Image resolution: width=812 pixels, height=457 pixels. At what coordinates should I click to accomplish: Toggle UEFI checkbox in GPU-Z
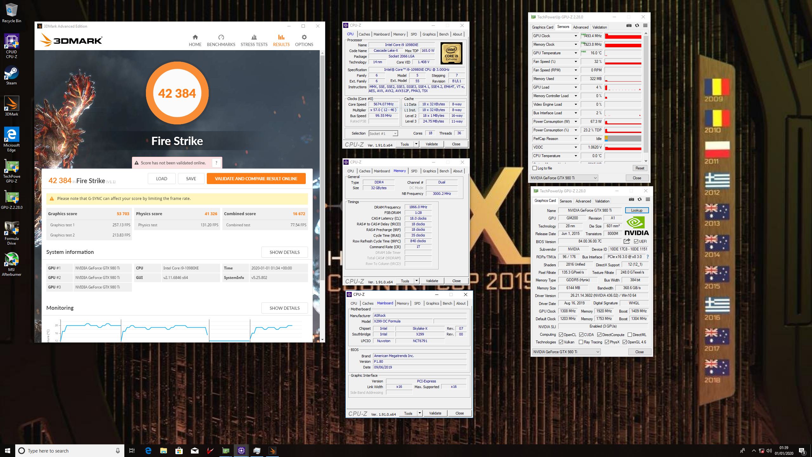(x=636, y=241)
